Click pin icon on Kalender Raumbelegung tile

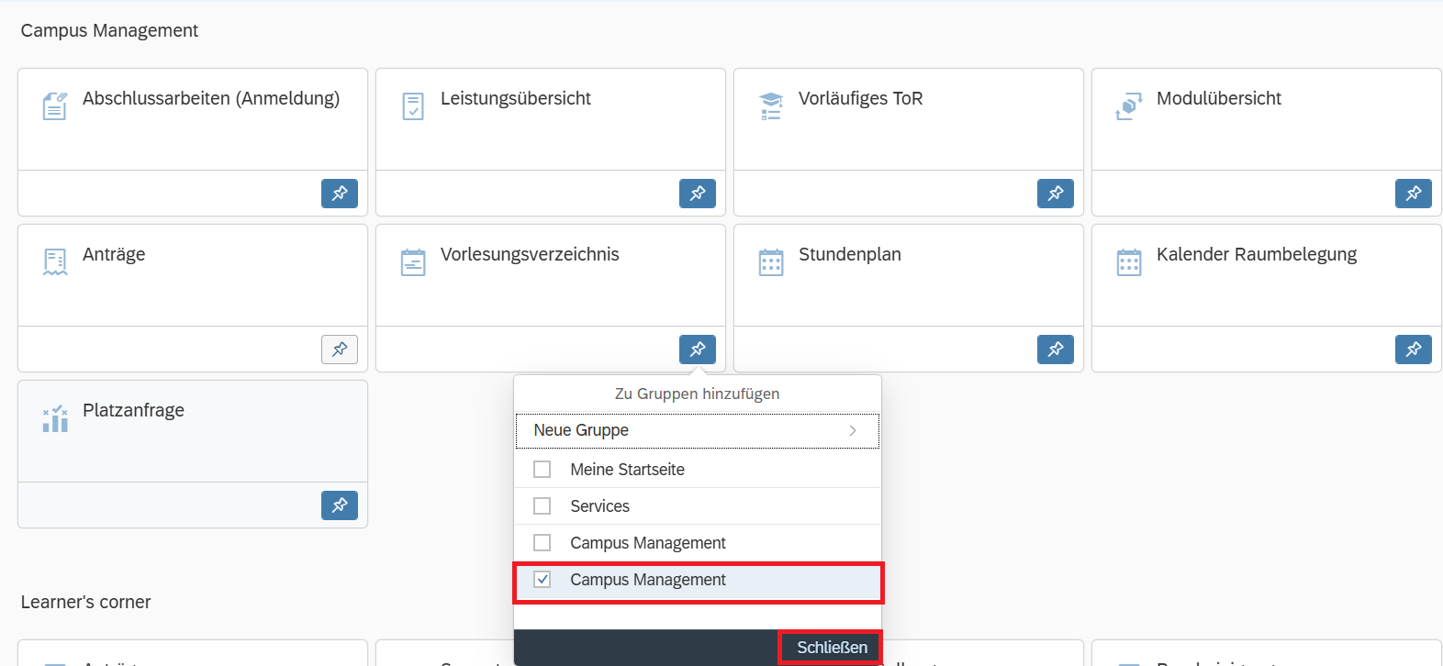[1414, 350]
